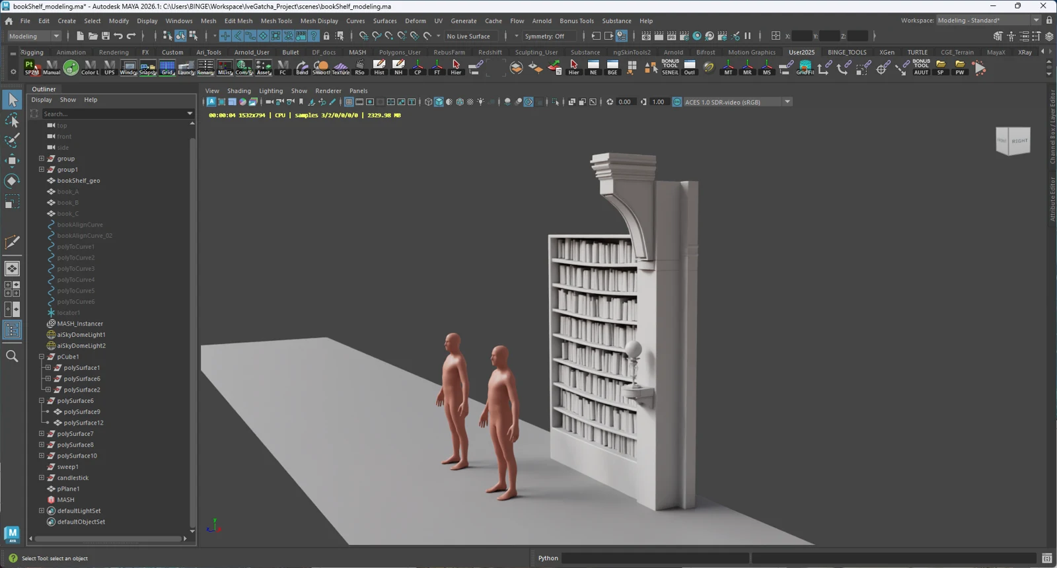Click the GridFil shelf icon
Screen dimensions: 1057x568
805,67
